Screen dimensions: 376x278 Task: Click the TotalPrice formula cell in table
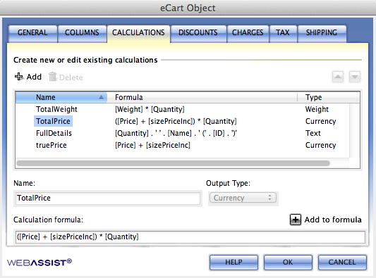(176, 121)
